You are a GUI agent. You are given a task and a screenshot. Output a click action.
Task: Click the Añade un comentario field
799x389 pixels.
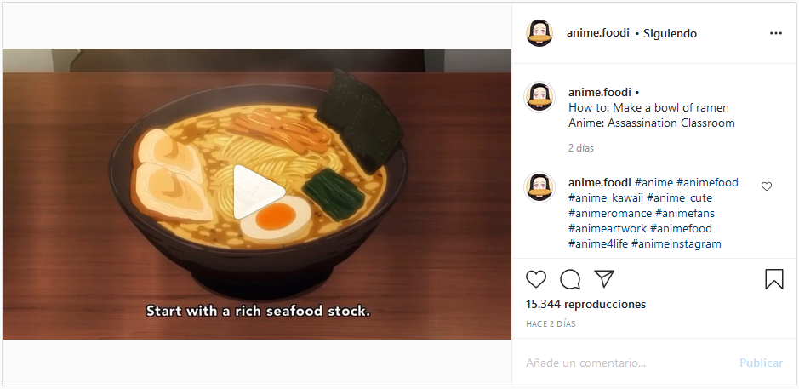tap(629, 363)
